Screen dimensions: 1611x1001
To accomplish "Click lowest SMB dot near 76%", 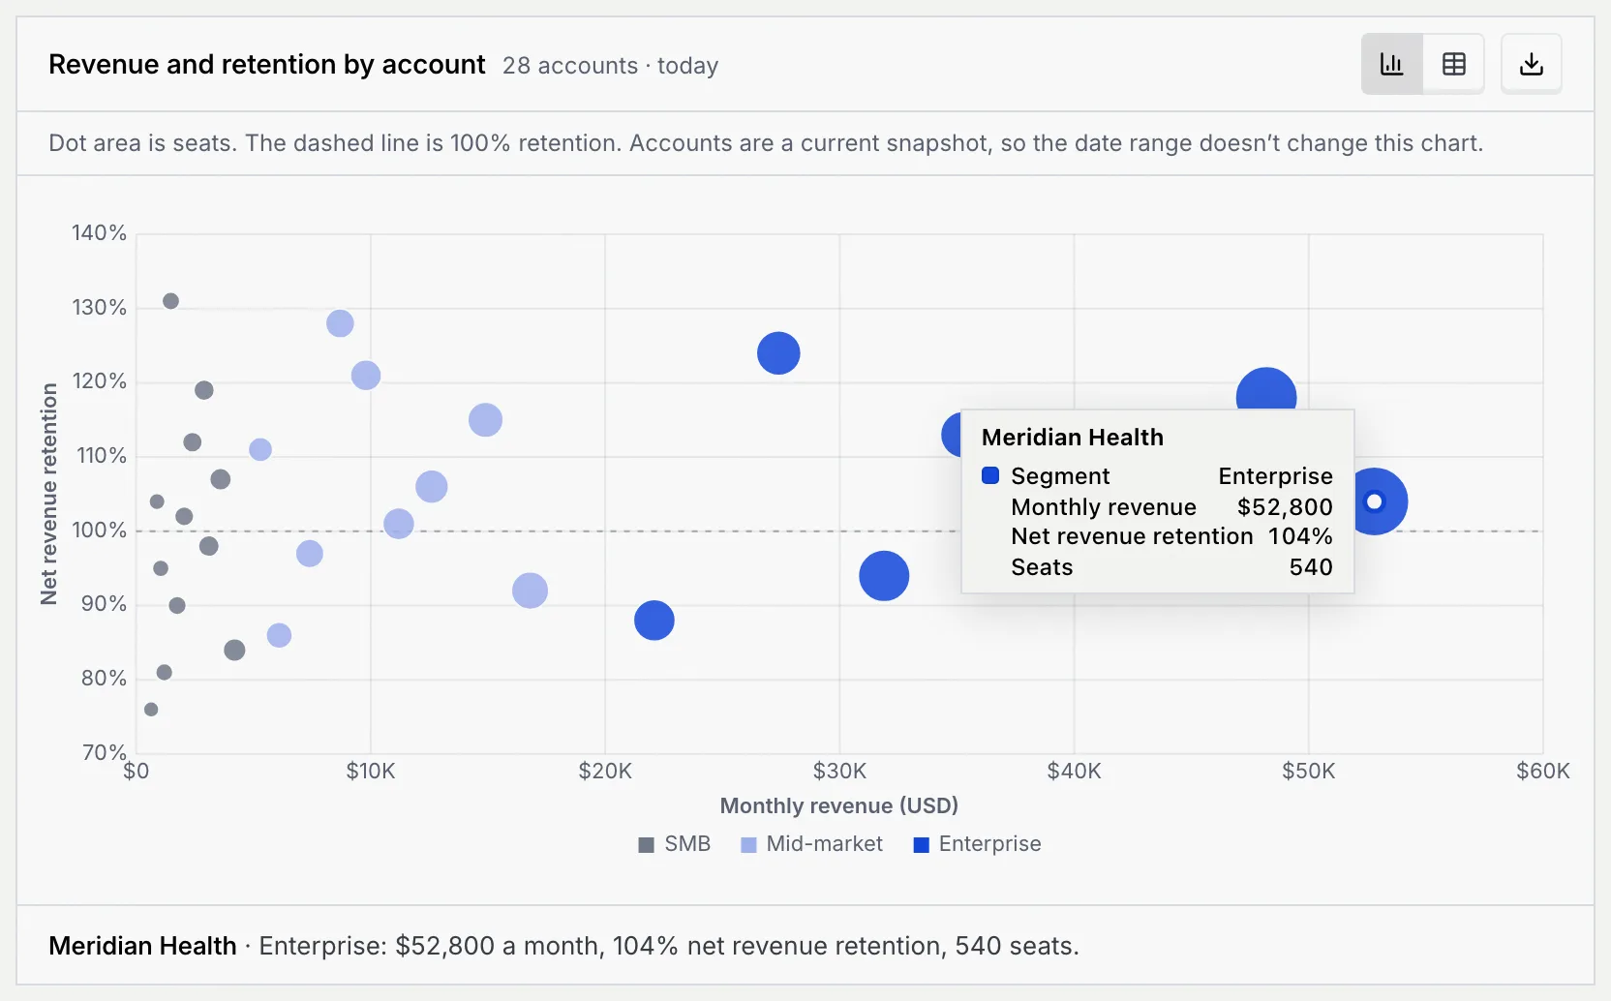I will click(x=151, y=710).
